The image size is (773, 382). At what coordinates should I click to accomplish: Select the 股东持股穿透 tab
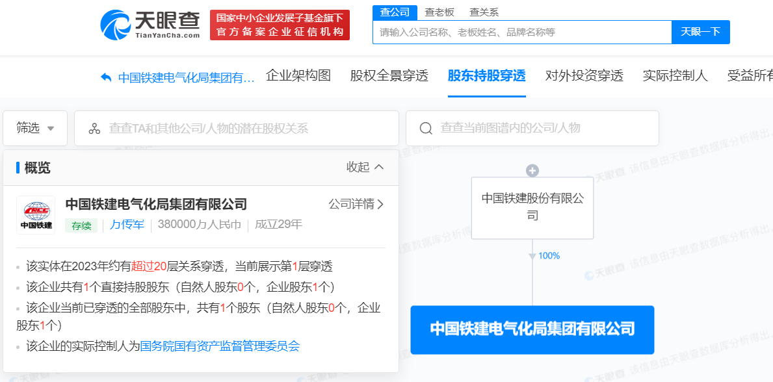coord(486,75)
